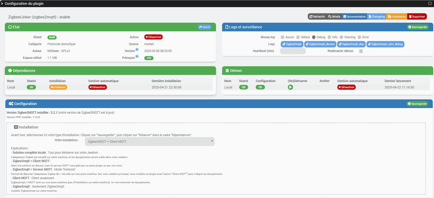434x198 pixels.
Task: Click the version date 2025-03-06 08:25:05
Action: (158, 51)
